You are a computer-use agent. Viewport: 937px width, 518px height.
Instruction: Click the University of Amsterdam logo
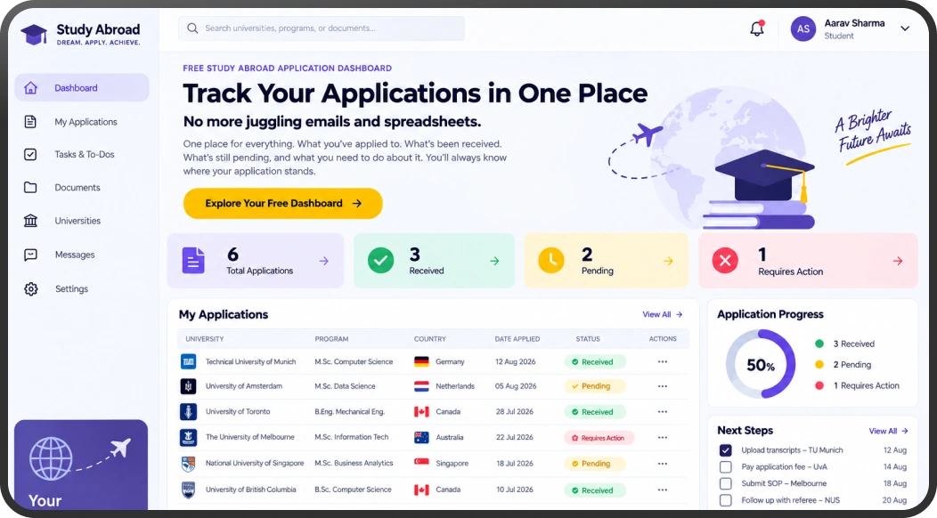point(188,386)
